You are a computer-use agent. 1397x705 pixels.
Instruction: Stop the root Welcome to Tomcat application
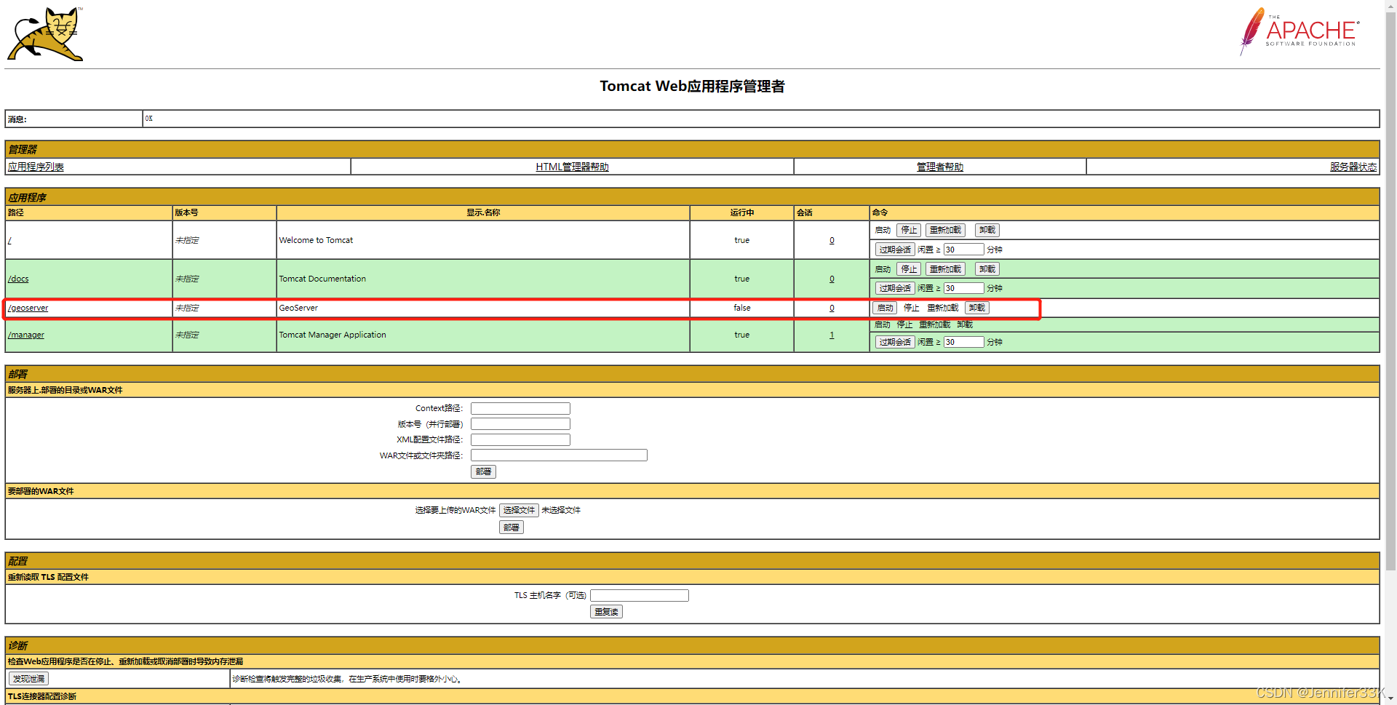coord(909,230)
